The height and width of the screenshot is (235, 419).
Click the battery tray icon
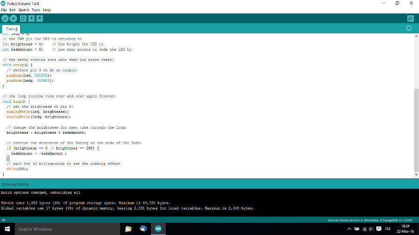coord(357,229)
